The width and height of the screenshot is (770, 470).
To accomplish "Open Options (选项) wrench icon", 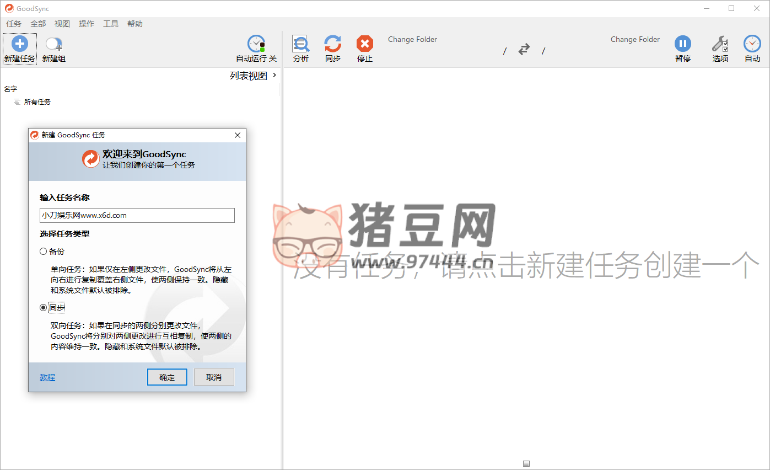I will coord(720,44).
